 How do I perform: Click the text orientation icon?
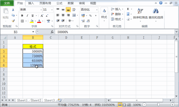[70, 21]
